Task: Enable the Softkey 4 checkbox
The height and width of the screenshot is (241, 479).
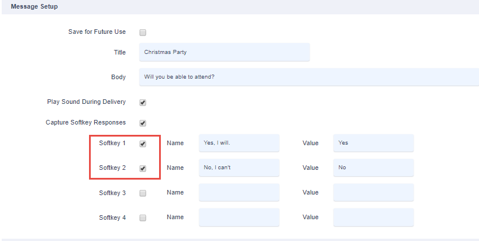Action: click(x=142, y=218)
